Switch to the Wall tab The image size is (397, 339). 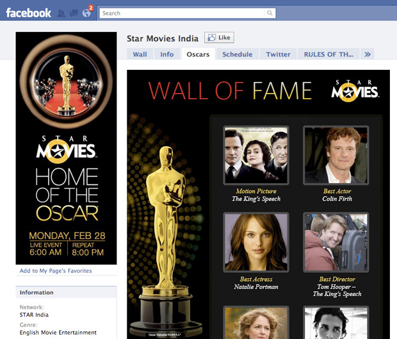pos(140,54)
